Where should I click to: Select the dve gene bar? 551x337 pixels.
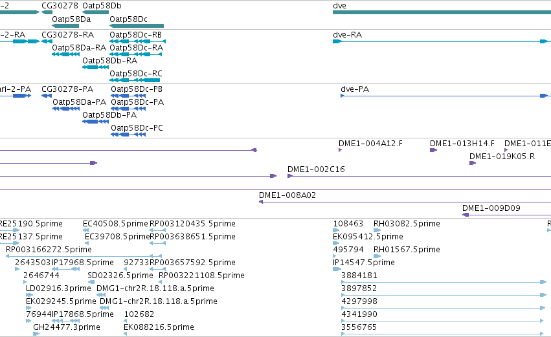point(442,12)
